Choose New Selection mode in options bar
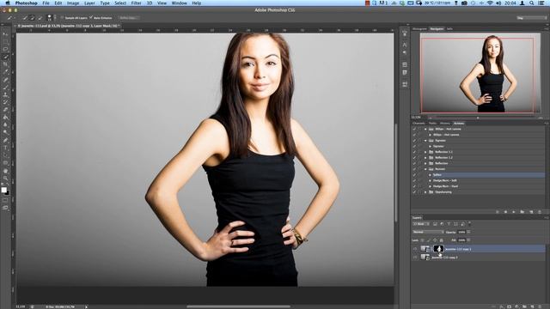 [x=25, y=17]
